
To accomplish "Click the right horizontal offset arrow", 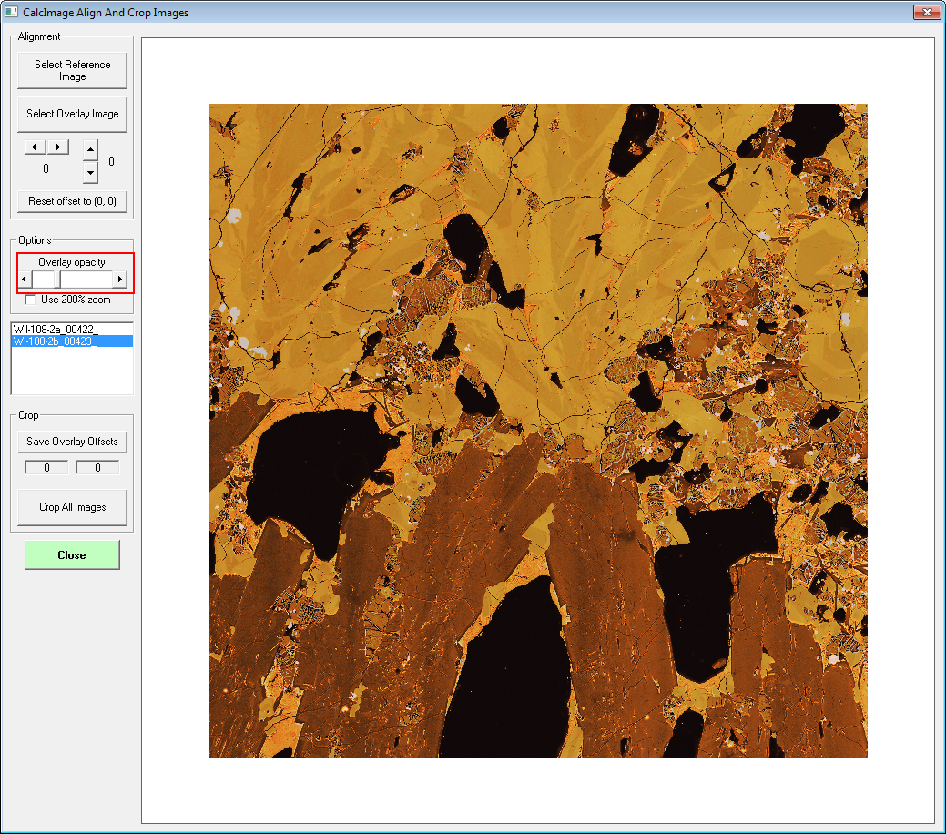I will (x=58, y=147).
